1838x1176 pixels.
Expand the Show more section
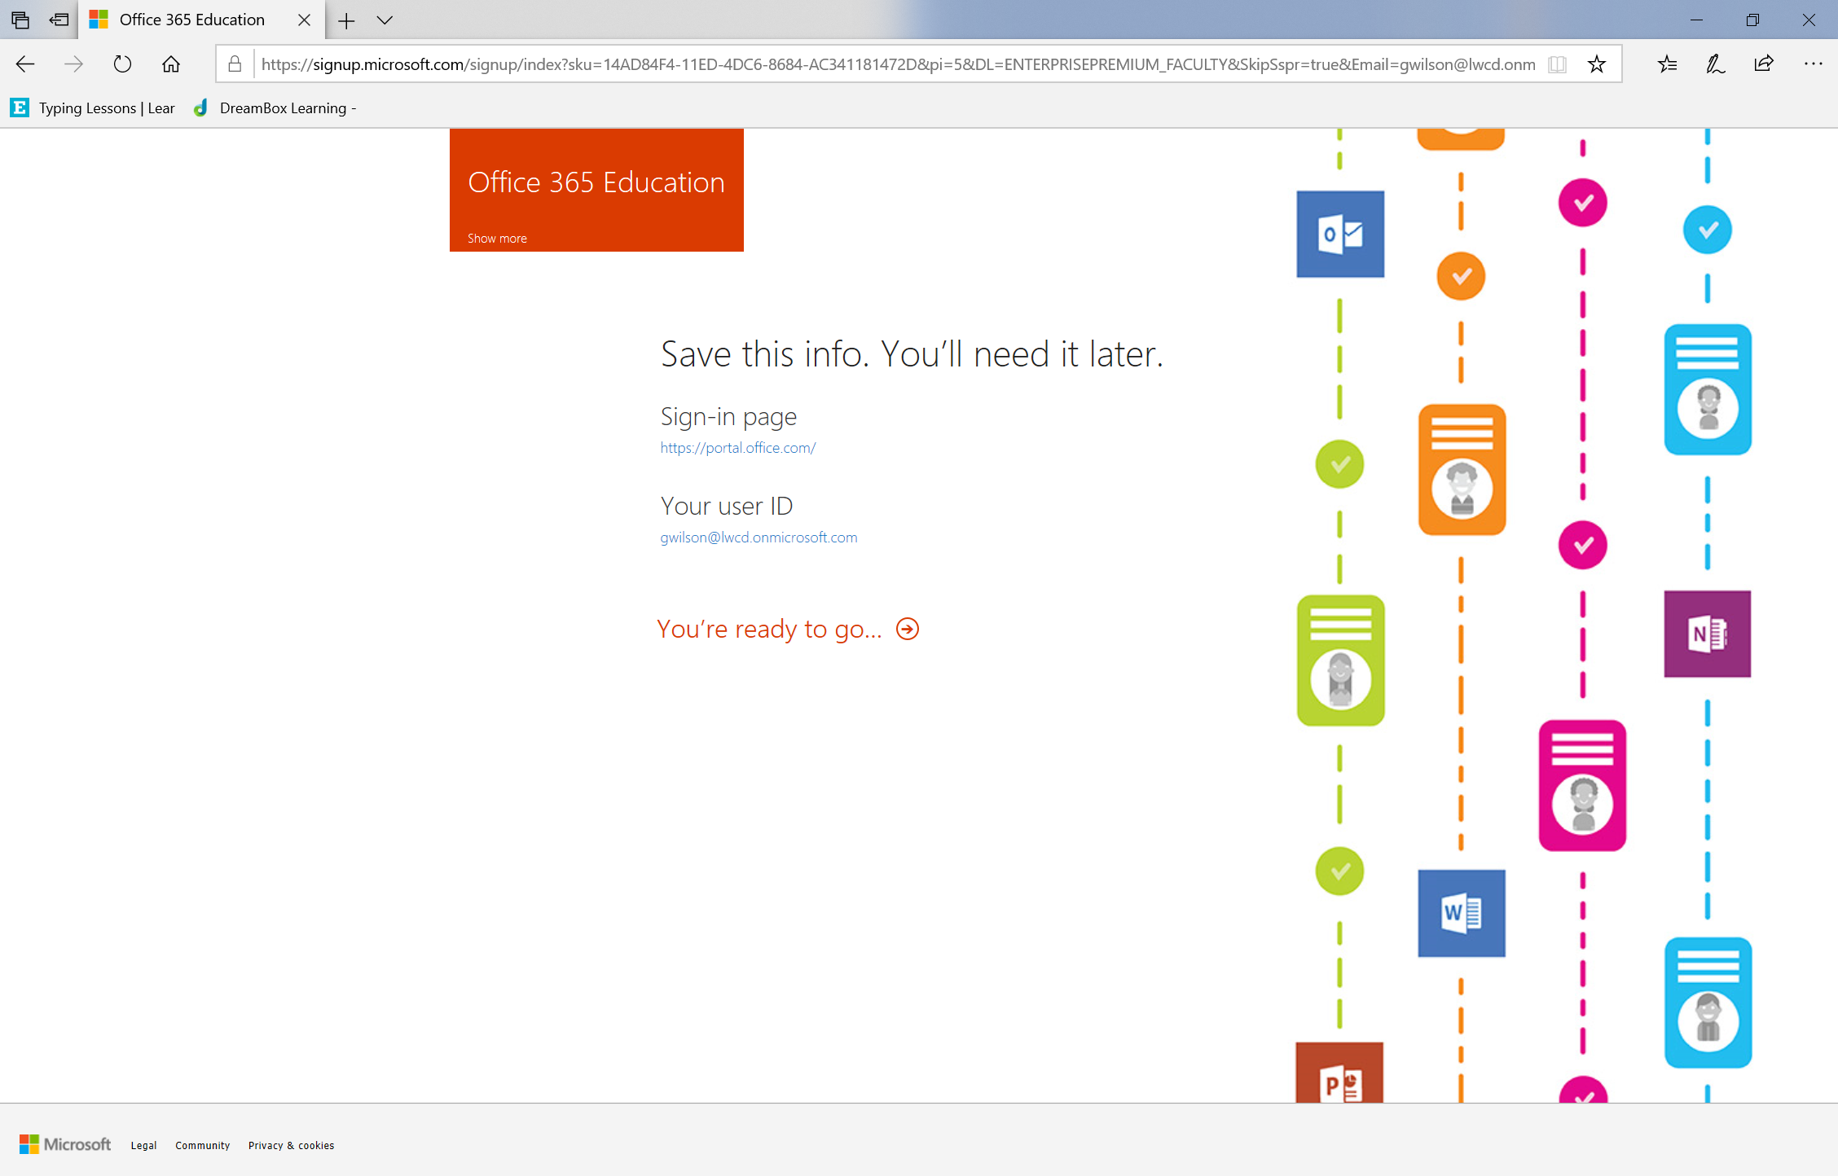point(497,237)
